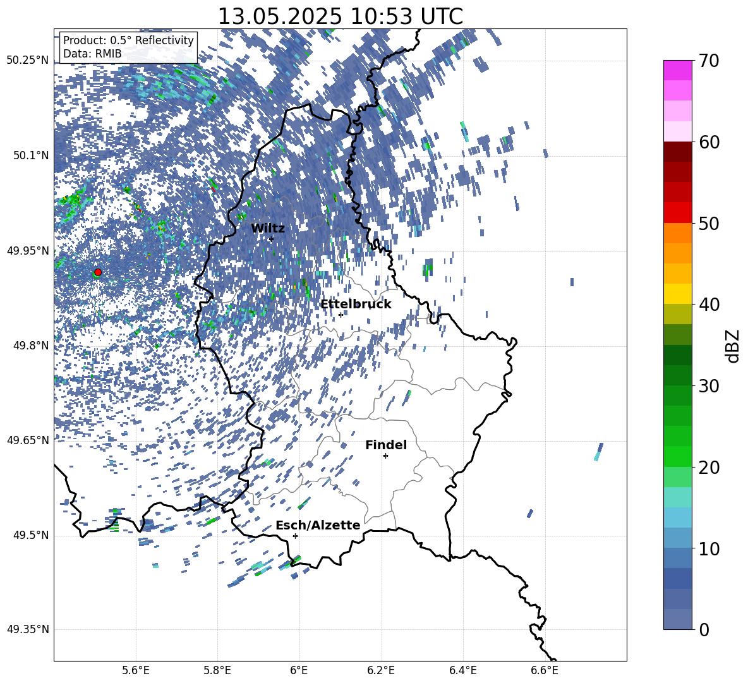Click the 10 colorbar tick label
The width and height of the screenshot is (748, 683).
point(709,548)
